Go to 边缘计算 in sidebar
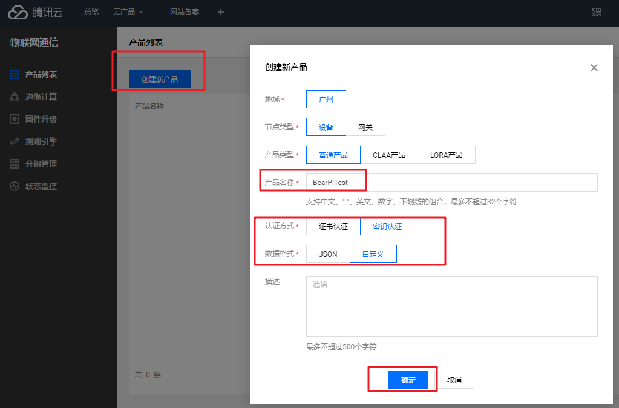 pos(41,97)
